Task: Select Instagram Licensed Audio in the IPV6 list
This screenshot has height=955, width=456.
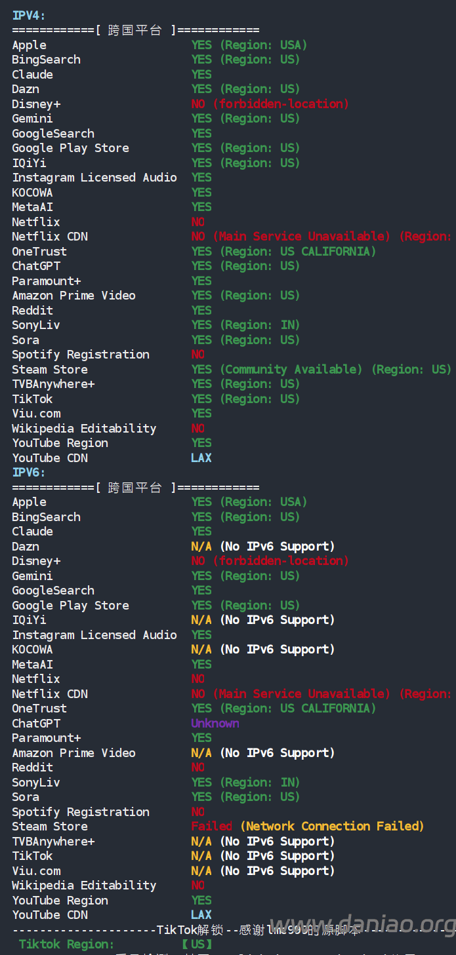Action: pyautogui.click(x=94, y=635)
